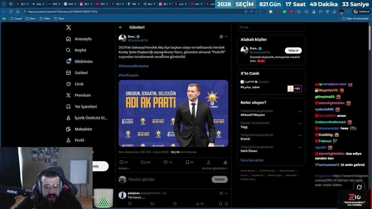Viewport: 372px width, 209px height.
Task: Click Yanıtla reply button
Action: (x=220, y=179)
